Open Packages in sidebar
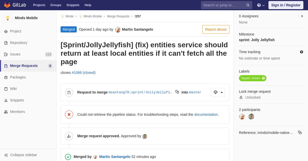 point(28,77)
